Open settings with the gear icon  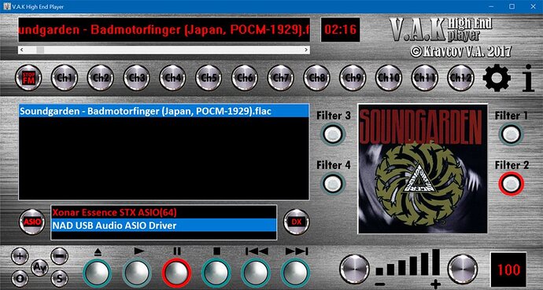[497, 78]
